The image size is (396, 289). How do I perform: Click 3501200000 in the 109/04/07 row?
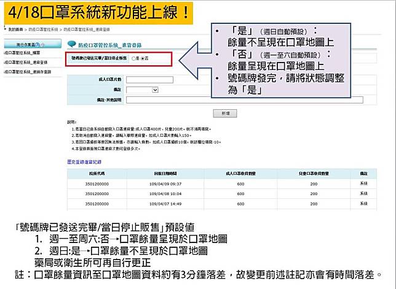(x=97, y=204)
